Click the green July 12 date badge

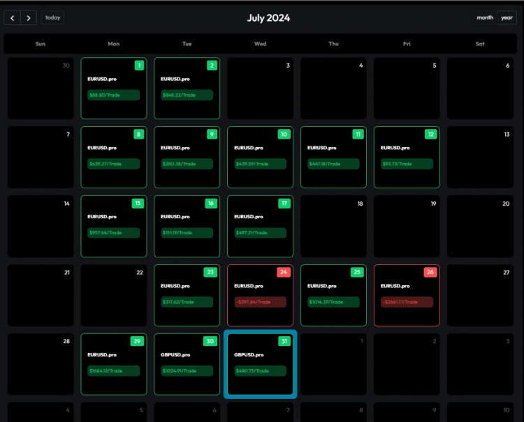(431, 134)
